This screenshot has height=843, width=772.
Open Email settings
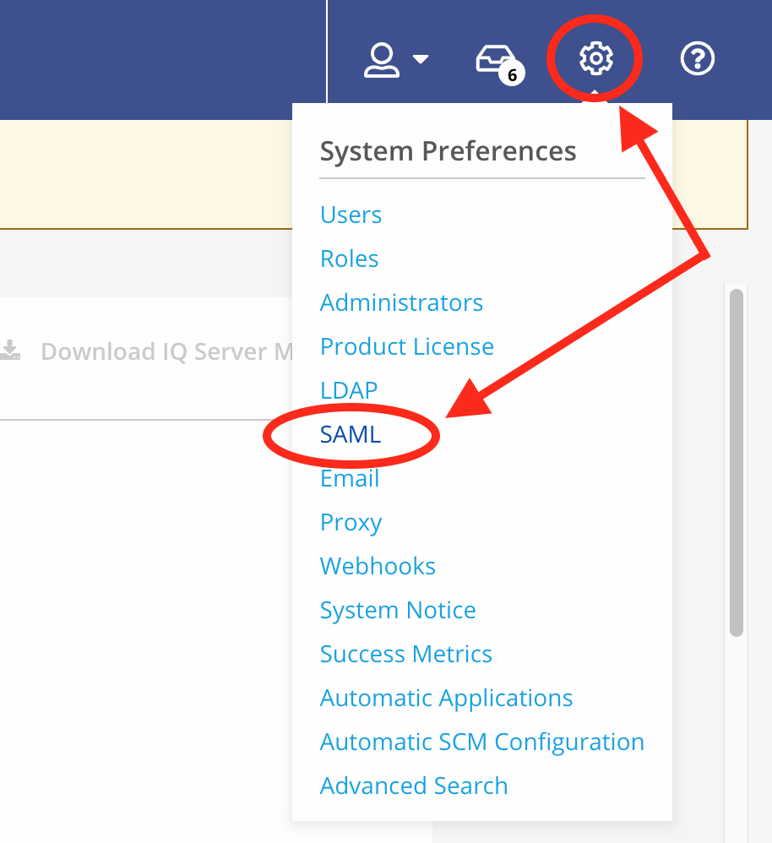tap(350, 478)
